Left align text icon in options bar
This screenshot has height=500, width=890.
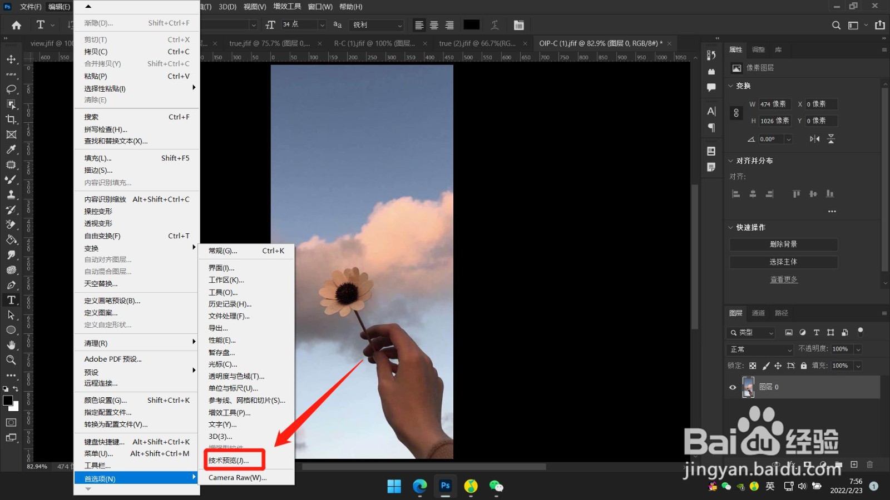point(419,25)
